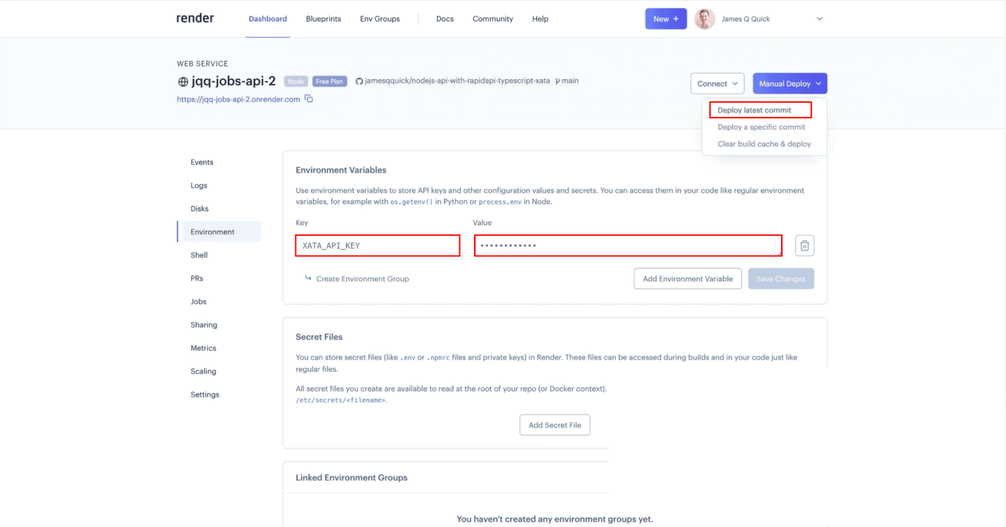The height and width of the screenshot is (527, 1006).
Task: Open Events in the sidebar
Action: [x=202, y=162]
